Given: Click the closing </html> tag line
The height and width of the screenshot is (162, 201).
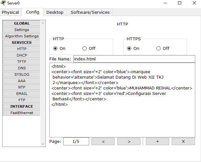Looking at the screenshot, I should point(60,104).
